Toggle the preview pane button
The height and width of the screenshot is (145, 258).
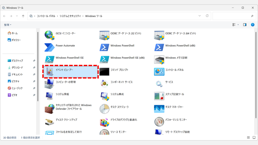[x=245, y=25]
